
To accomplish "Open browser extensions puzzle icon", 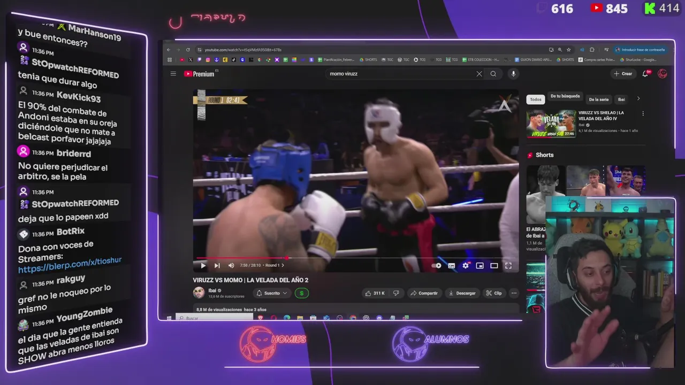I will coord(592,50).
